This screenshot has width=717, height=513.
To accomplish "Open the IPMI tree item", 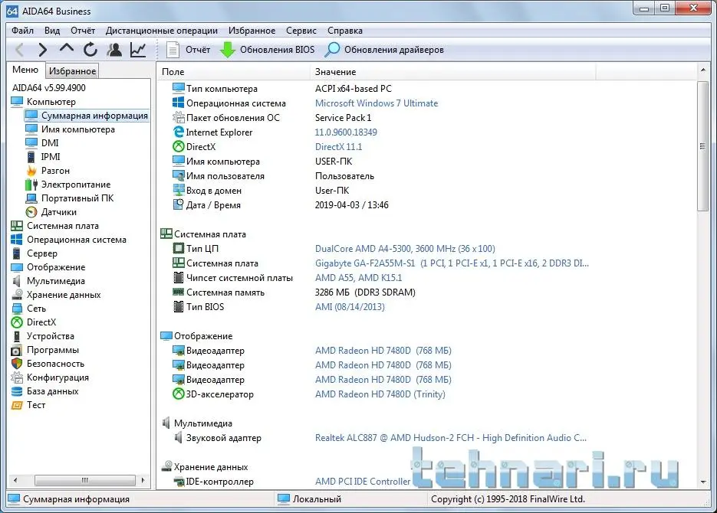I will [x=51, y=156].
